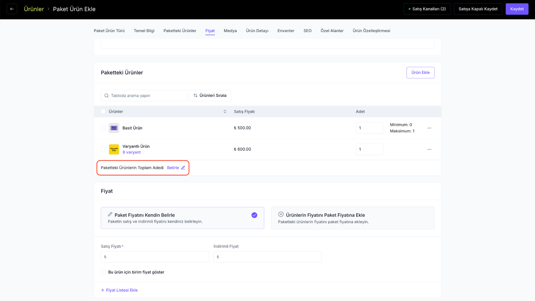
Task: Click the Basit Ürün thumbnail
Action: [x=114, y=128]
